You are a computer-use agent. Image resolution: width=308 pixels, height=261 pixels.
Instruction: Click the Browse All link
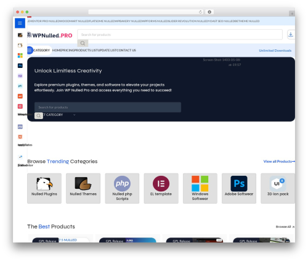click(285, 226)
